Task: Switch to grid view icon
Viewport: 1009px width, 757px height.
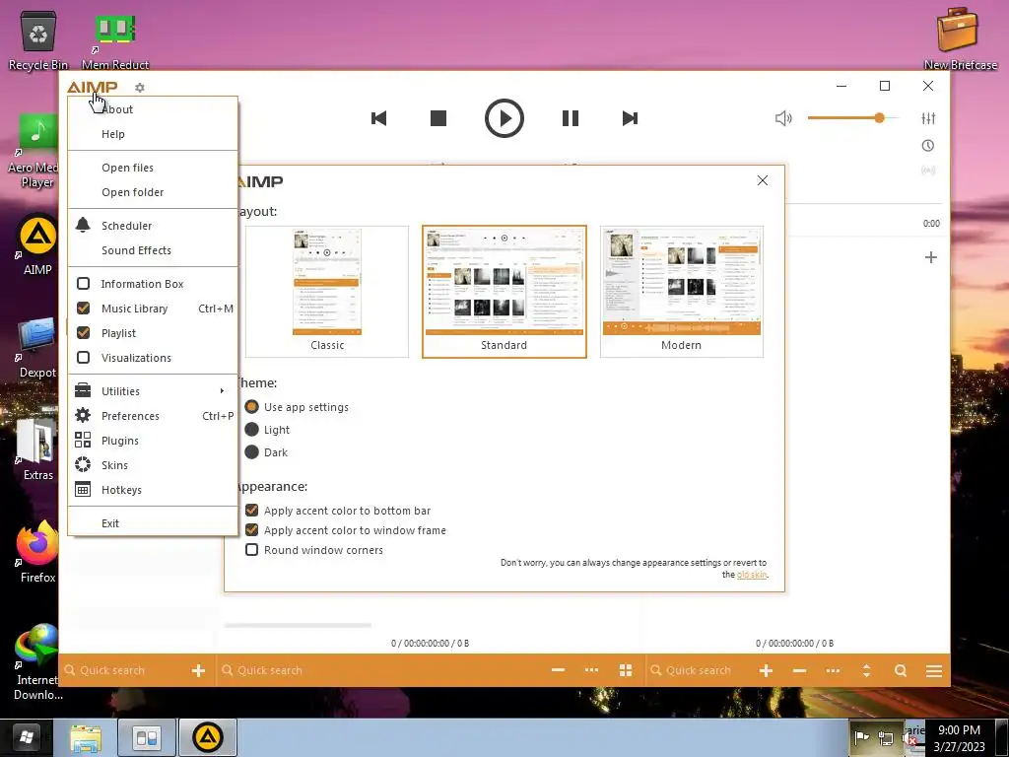Action: pos(626,670)
